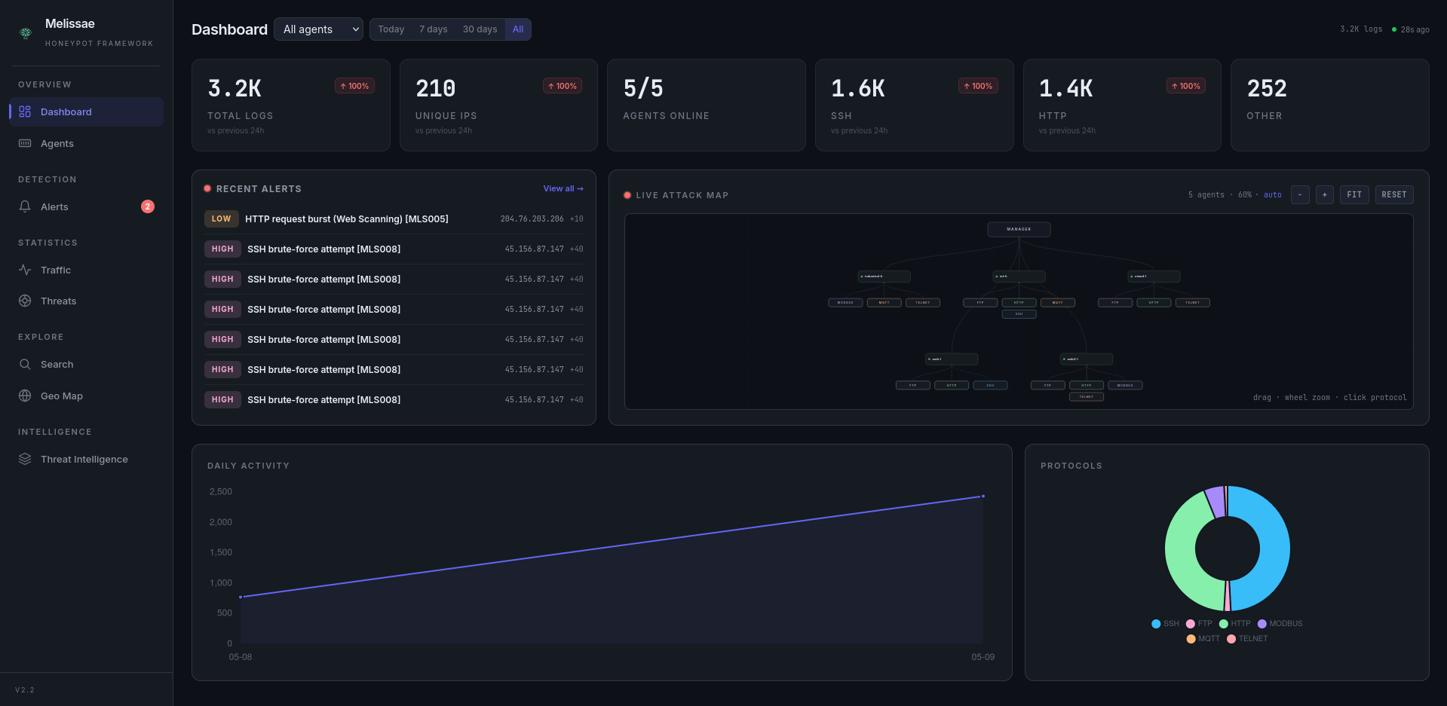Select the iot-1 agent node

[x=1019, y=277]
